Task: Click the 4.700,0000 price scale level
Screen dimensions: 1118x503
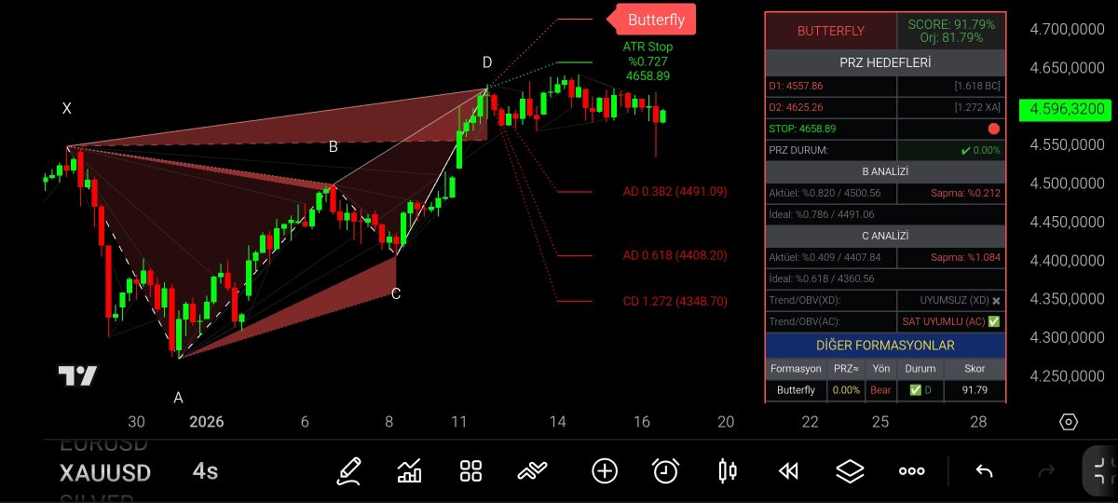Action: tap(1067, 30)
